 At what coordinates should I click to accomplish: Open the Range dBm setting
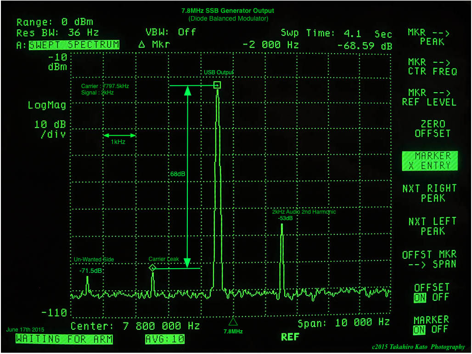pyautogui.click(x=54, y=21)
